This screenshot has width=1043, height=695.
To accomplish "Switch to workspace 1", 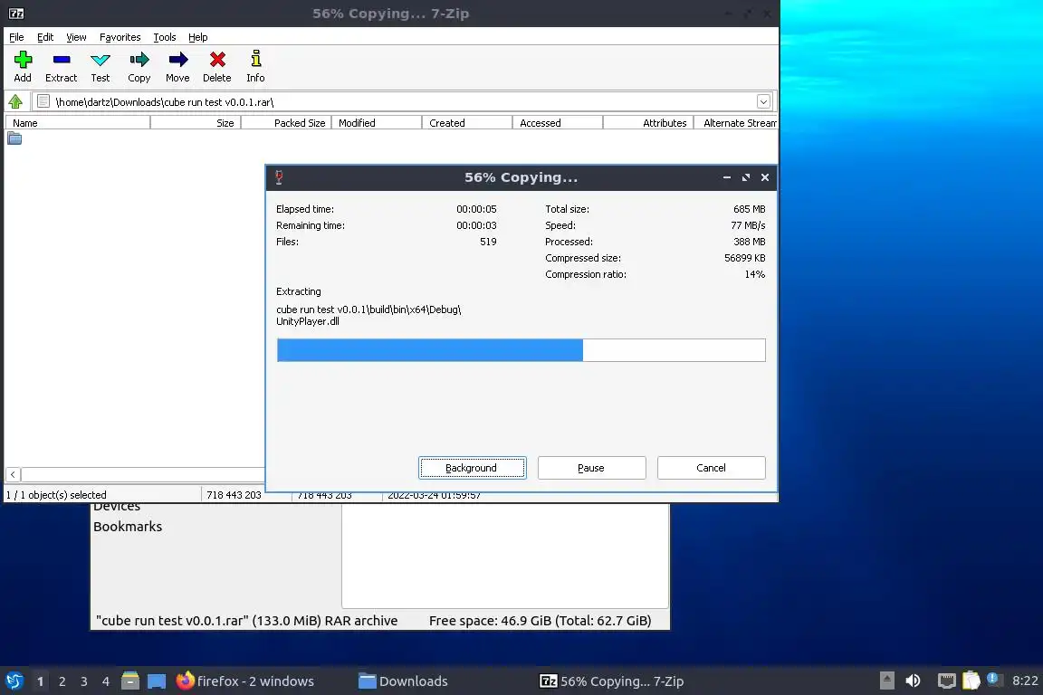I will pos(41,681).
